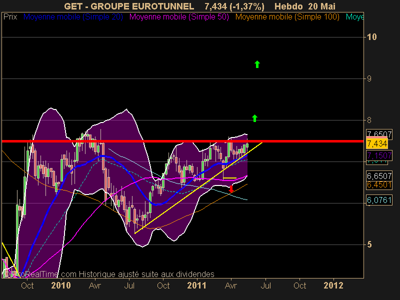The height and width of the screenshot is (300, 400).
Task: Click the Hebdo timeframe label
Action: 289,6
